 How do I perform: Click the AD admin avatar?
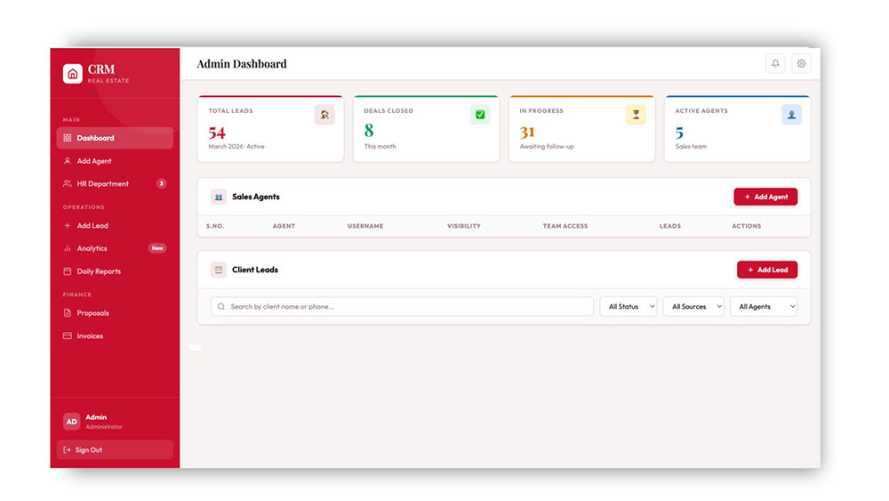[71, 422]
